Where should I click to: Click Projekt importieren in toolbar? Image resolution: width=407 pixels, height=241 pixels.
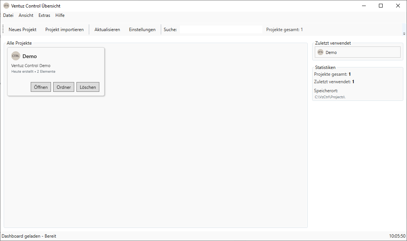coord(64,30)
